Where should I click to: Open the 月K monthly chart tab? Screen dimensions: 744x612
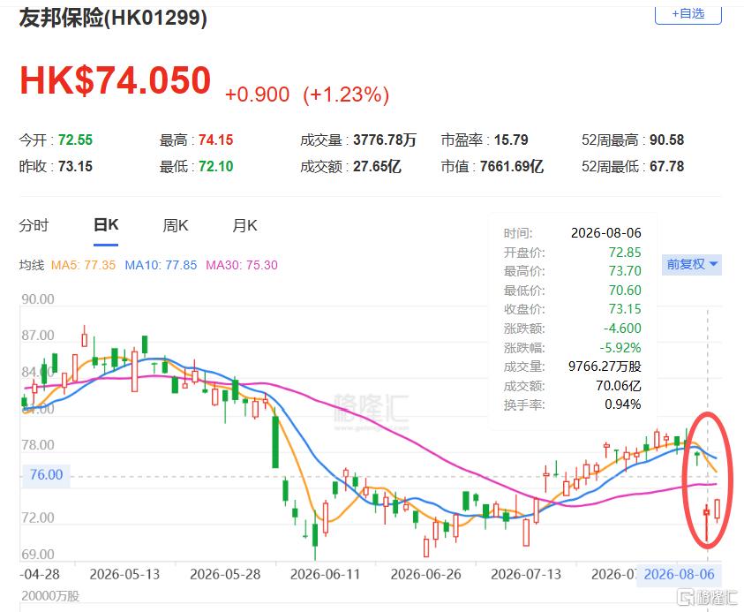tap(244, 225)
